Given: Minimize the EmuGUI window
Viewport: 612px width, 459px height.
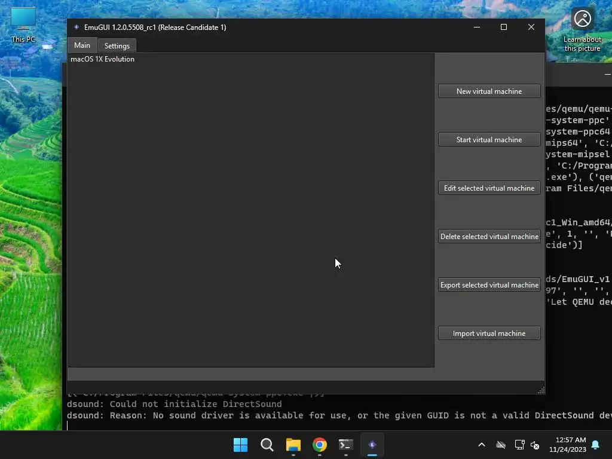Looking at the screenshot, I should 476,27.
